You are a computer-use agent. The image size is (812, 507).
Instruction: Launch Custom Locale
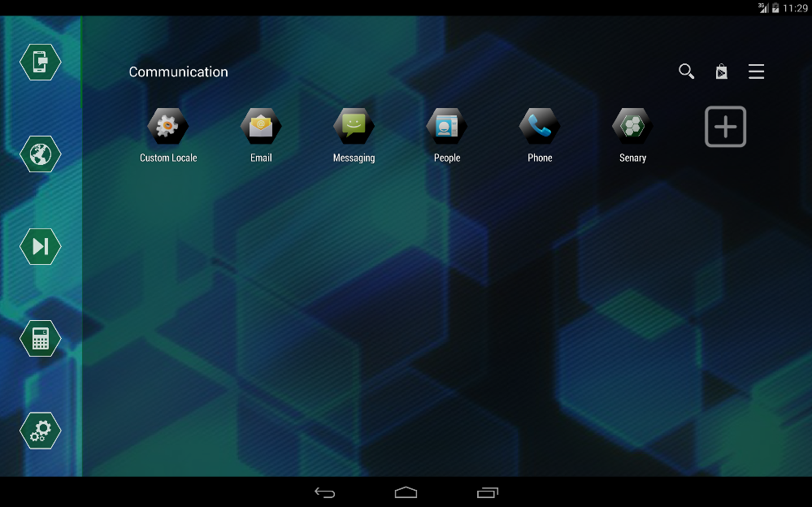point(168,126)
